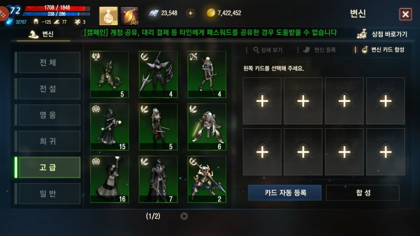Open the shop shortcut 상점 바로가기
This screenshot has height=236, width=420.
coord(382,34)
